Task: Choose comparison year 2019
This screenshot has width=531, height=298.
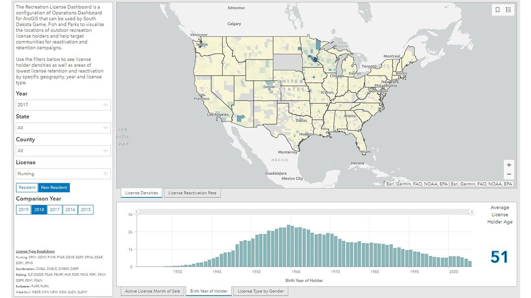Action: tap(24, 210)
